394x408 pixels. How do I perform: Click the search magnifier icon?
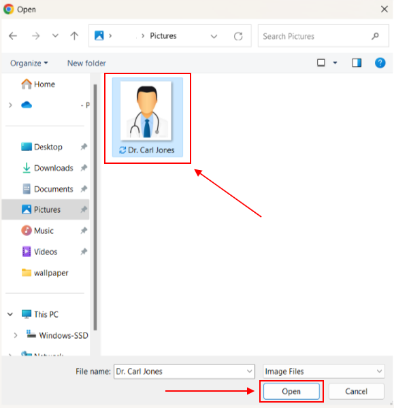click(x=375, y=36)
